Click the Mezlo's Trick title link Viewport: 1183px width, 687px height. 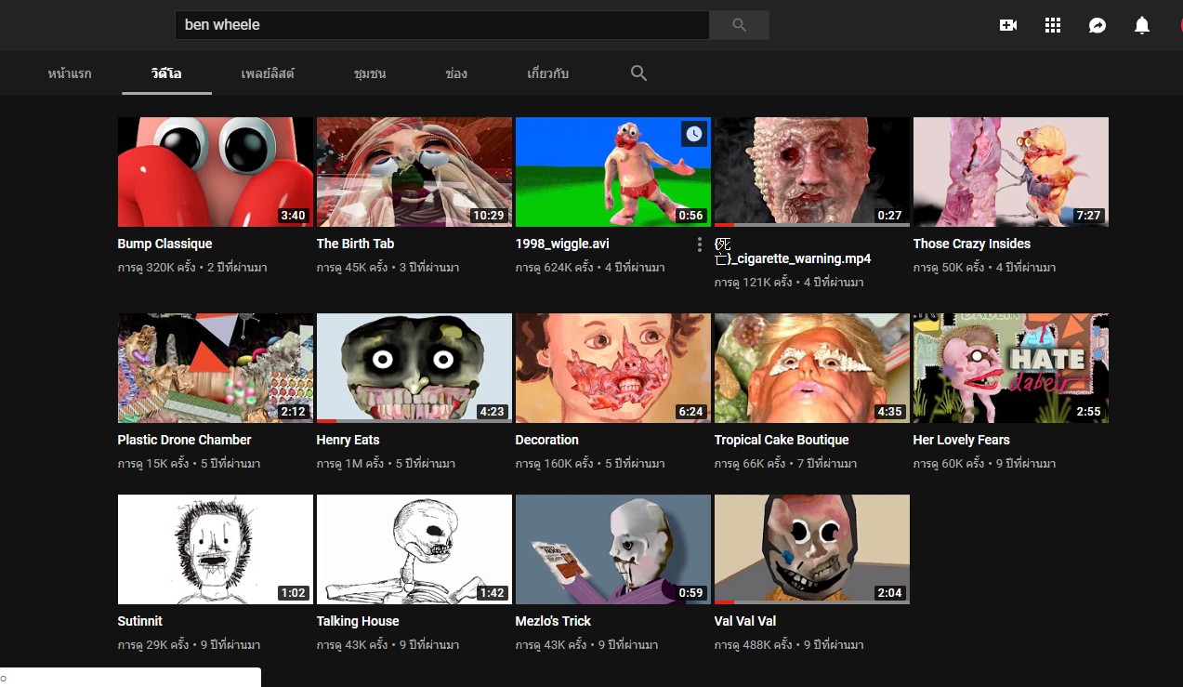tap(553, 621)
